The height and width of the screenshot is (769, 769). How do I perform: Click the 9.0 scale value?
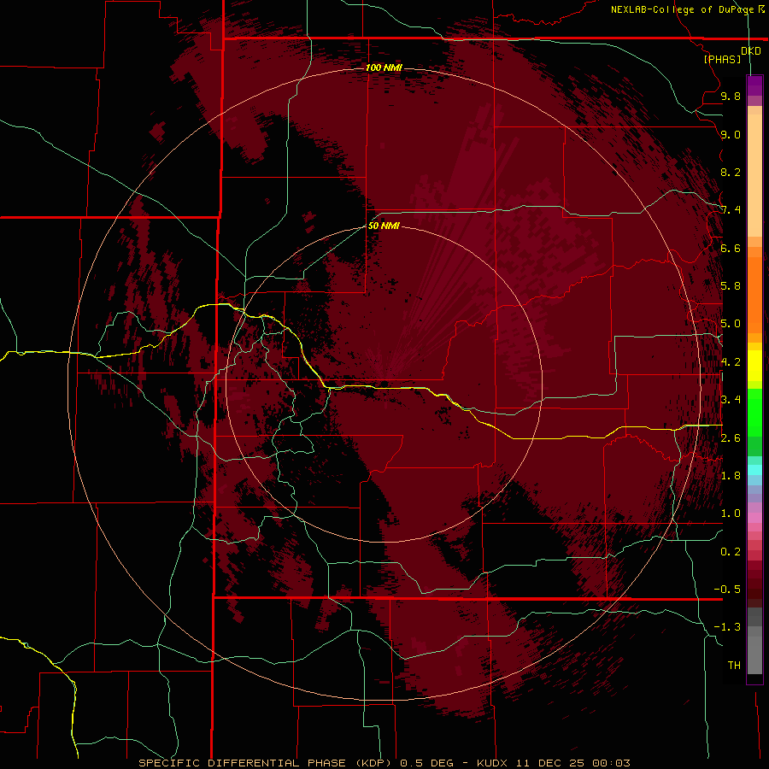coord(731,134)
